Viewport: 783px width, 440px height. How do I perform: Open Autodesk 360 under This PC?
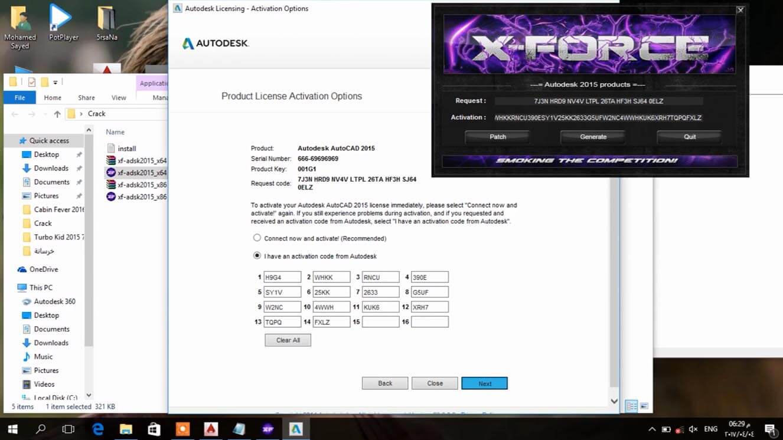[48, 301]
